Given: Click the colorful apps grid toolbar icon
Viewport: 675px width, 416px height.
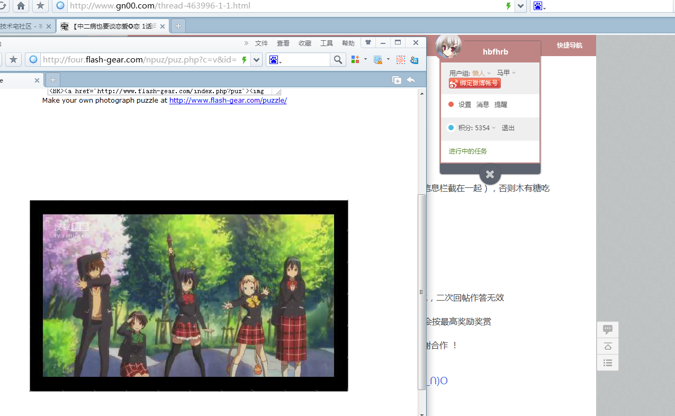Looking at the screenshot, I should pos(355,60).
